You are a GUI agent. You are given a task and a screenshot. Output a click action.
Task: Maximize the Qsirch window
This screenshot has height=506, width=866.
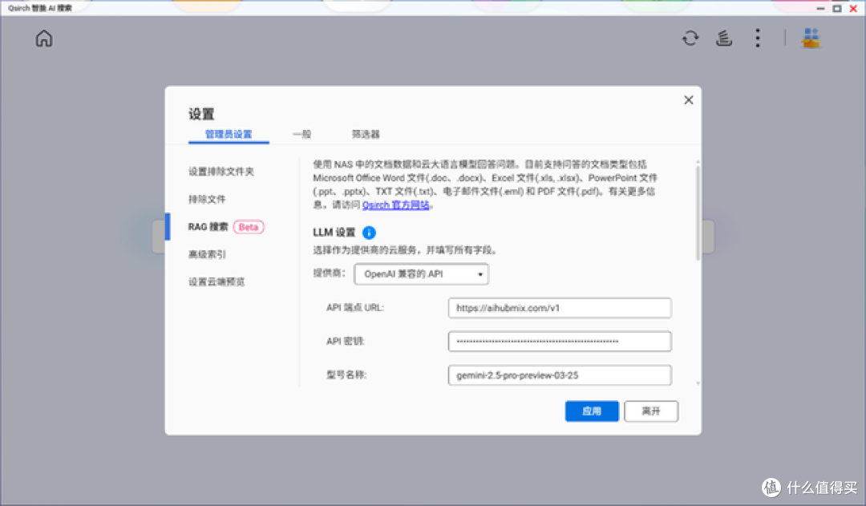(837, 8)
